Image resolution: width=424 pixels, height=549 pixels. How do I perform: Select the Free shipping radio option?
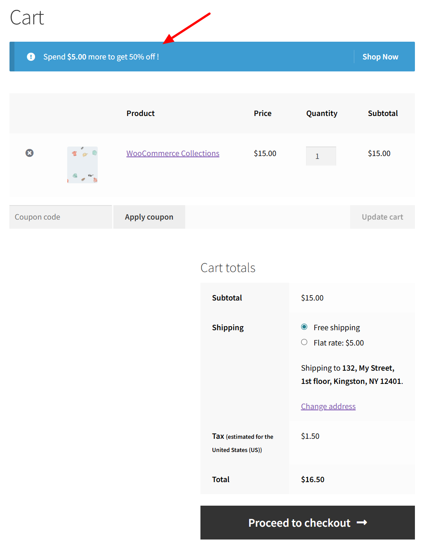(304, 327)
